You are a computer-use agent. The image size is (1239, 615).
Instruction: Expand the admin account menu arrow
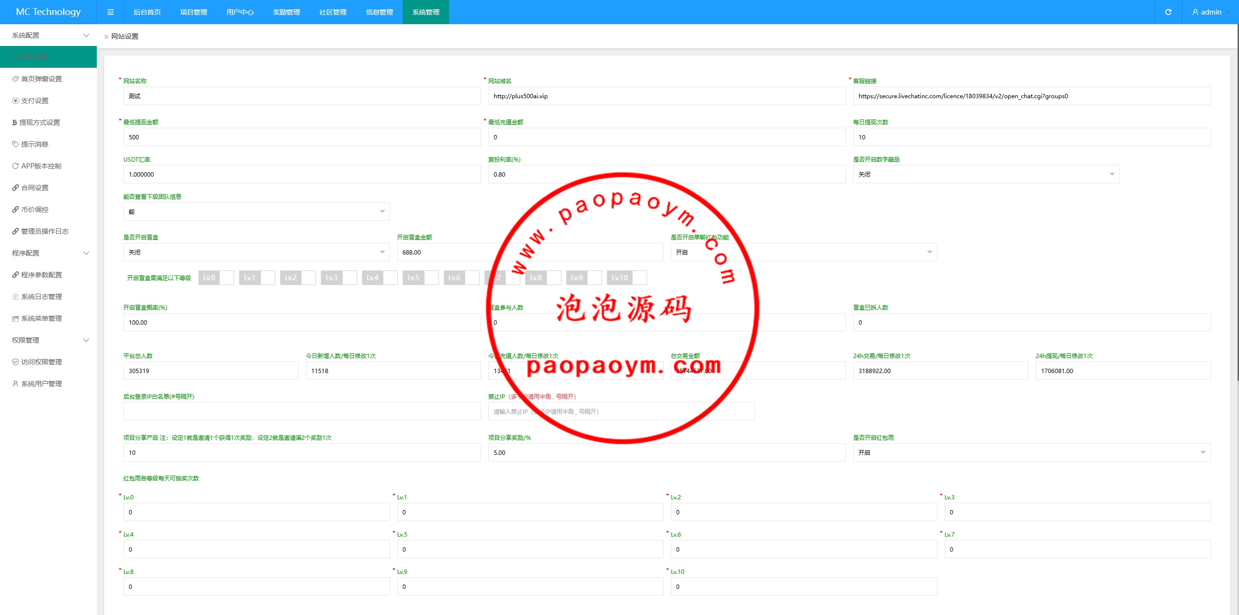click(1228, 12)
